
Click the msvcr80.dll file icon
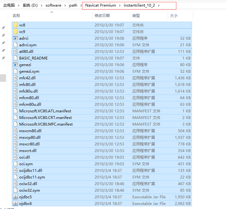pyautogui.click(x=15, y=144)
